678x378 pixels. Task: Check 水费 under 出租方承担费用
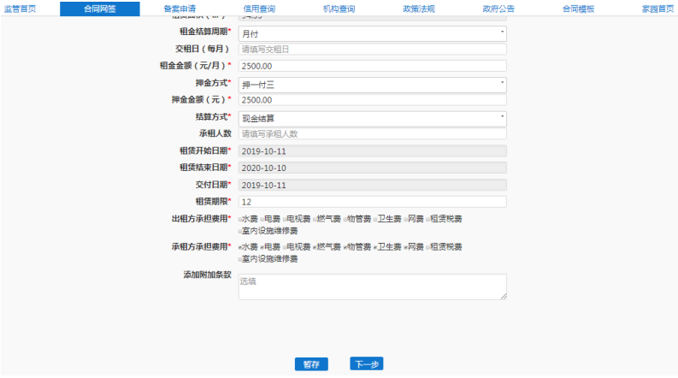(240, 220)
